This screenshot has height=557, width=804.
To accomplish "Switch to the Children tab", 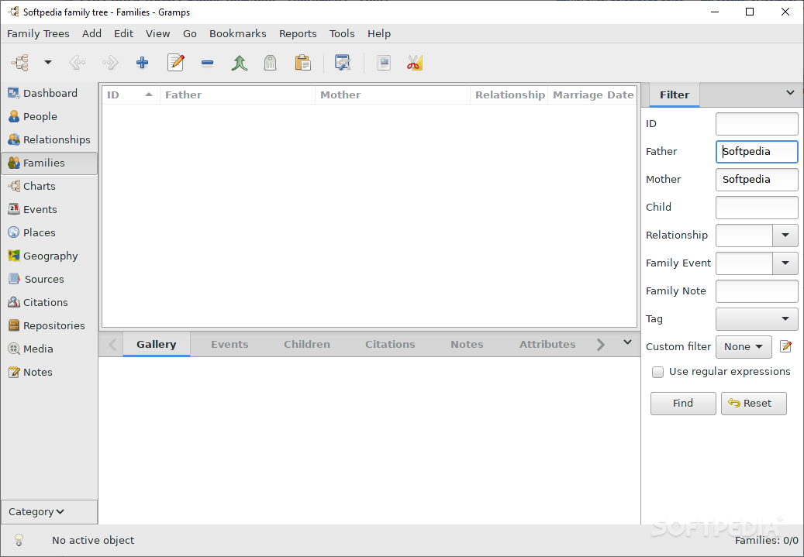I will (x=307, y=344).
